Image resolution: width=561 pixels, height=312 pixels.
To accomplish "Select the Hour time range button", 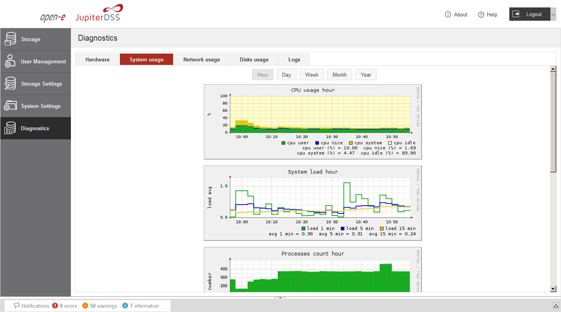I will point(262,75).
